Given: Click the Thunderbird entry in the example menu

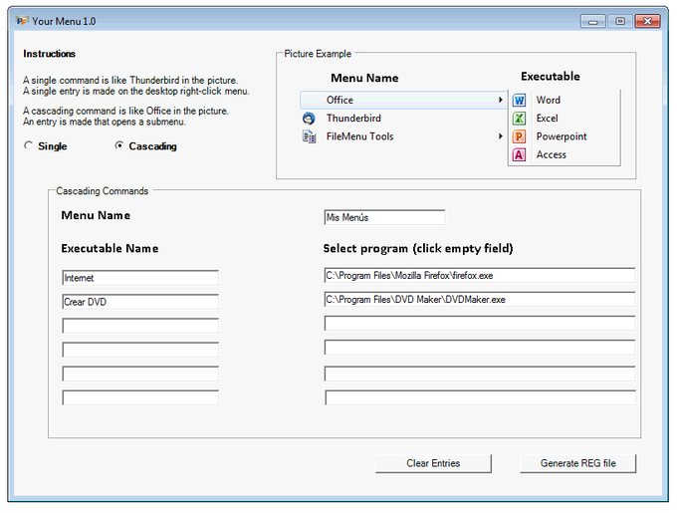Looking at the screenshot, I should [x=353, y=119].
